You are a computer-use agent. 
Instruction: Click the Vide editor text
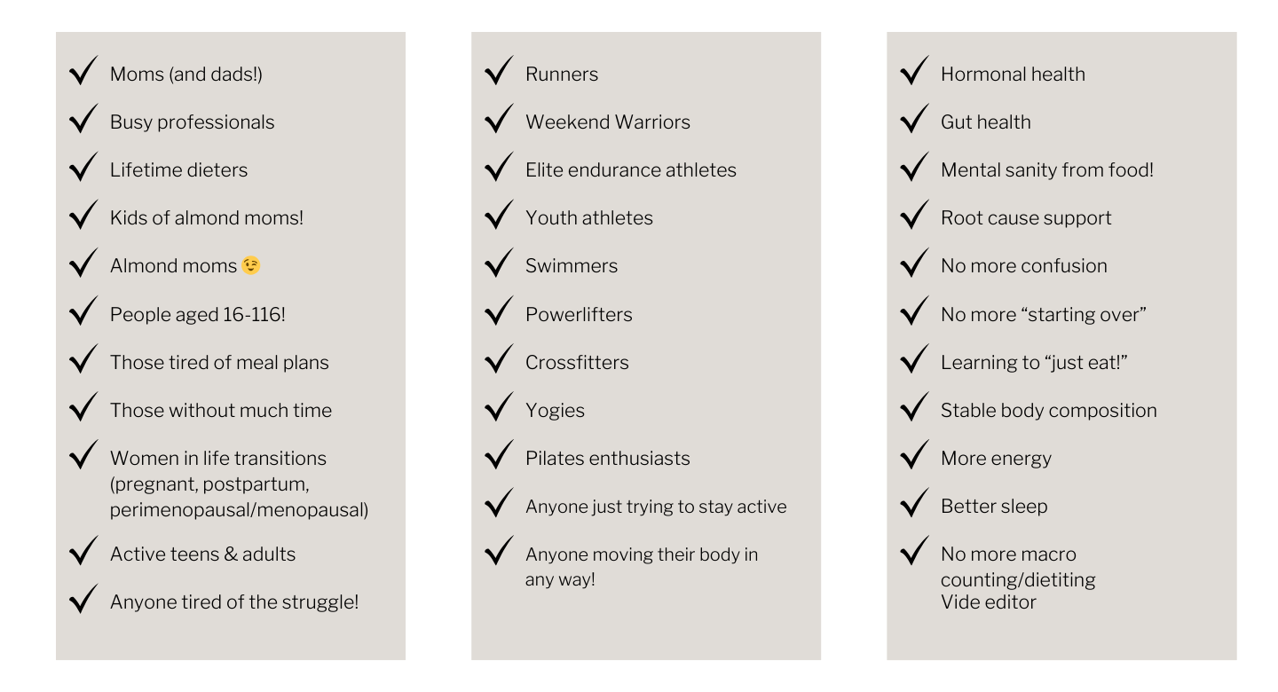[x=989, y=602]
